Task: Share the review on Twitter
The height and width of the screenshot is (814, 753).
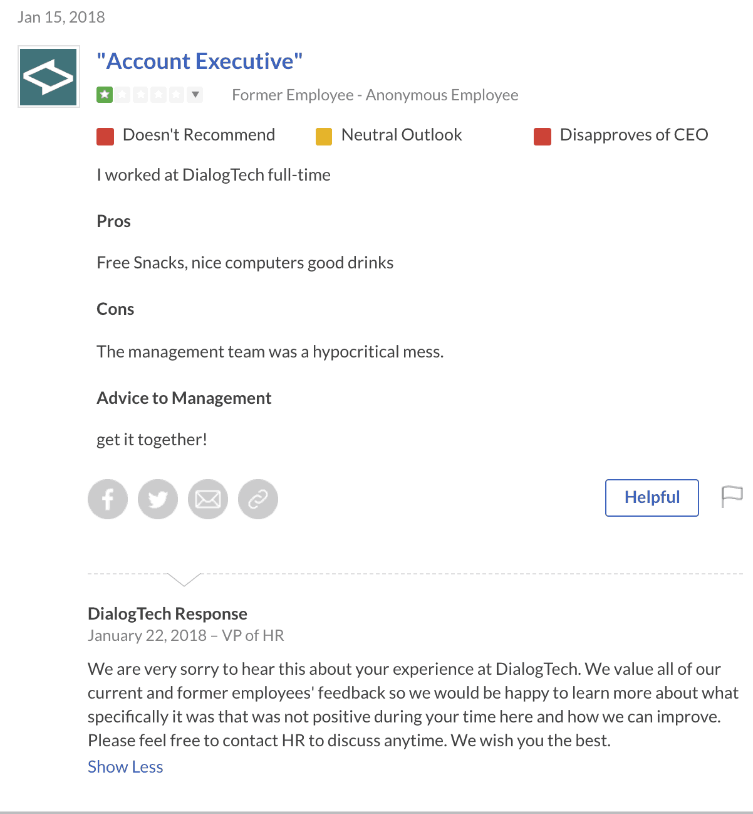Action: tap(157, 499)
